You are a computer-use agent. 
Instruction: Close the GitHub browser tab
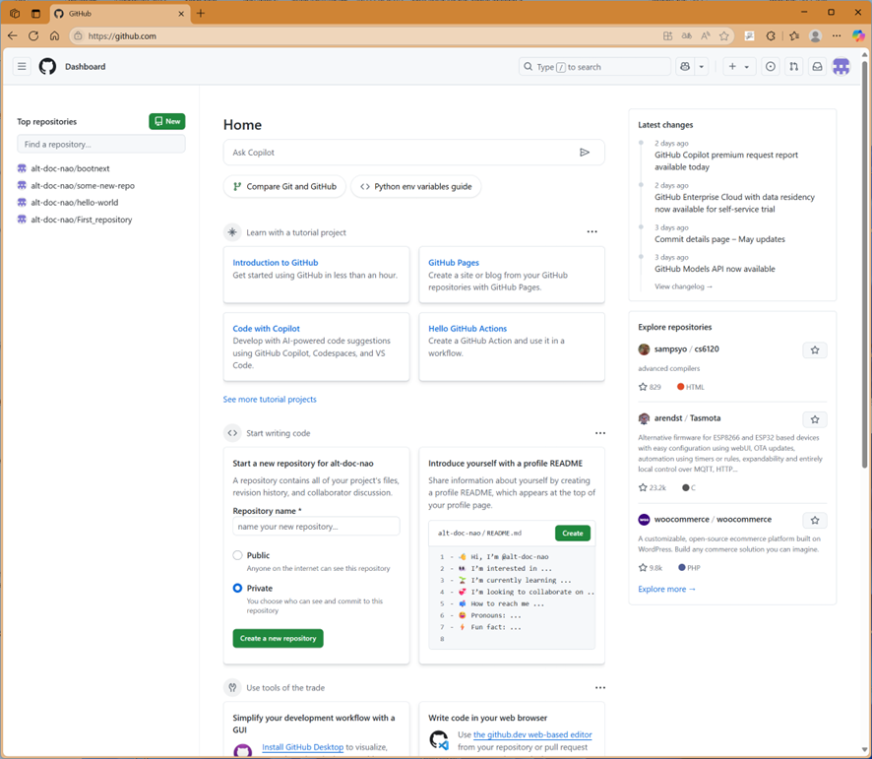(181, 14)
